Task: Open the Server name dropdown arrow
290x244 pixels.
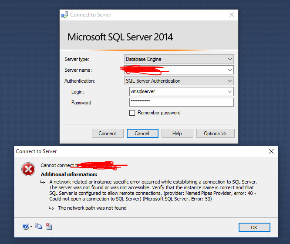Action: pyautogui.click(x=230, y=70)
